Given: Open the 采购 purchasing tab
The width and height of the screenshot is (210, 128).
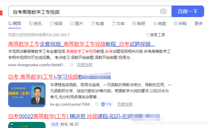Looking at the screenshot, I should [x=180, y=24].
